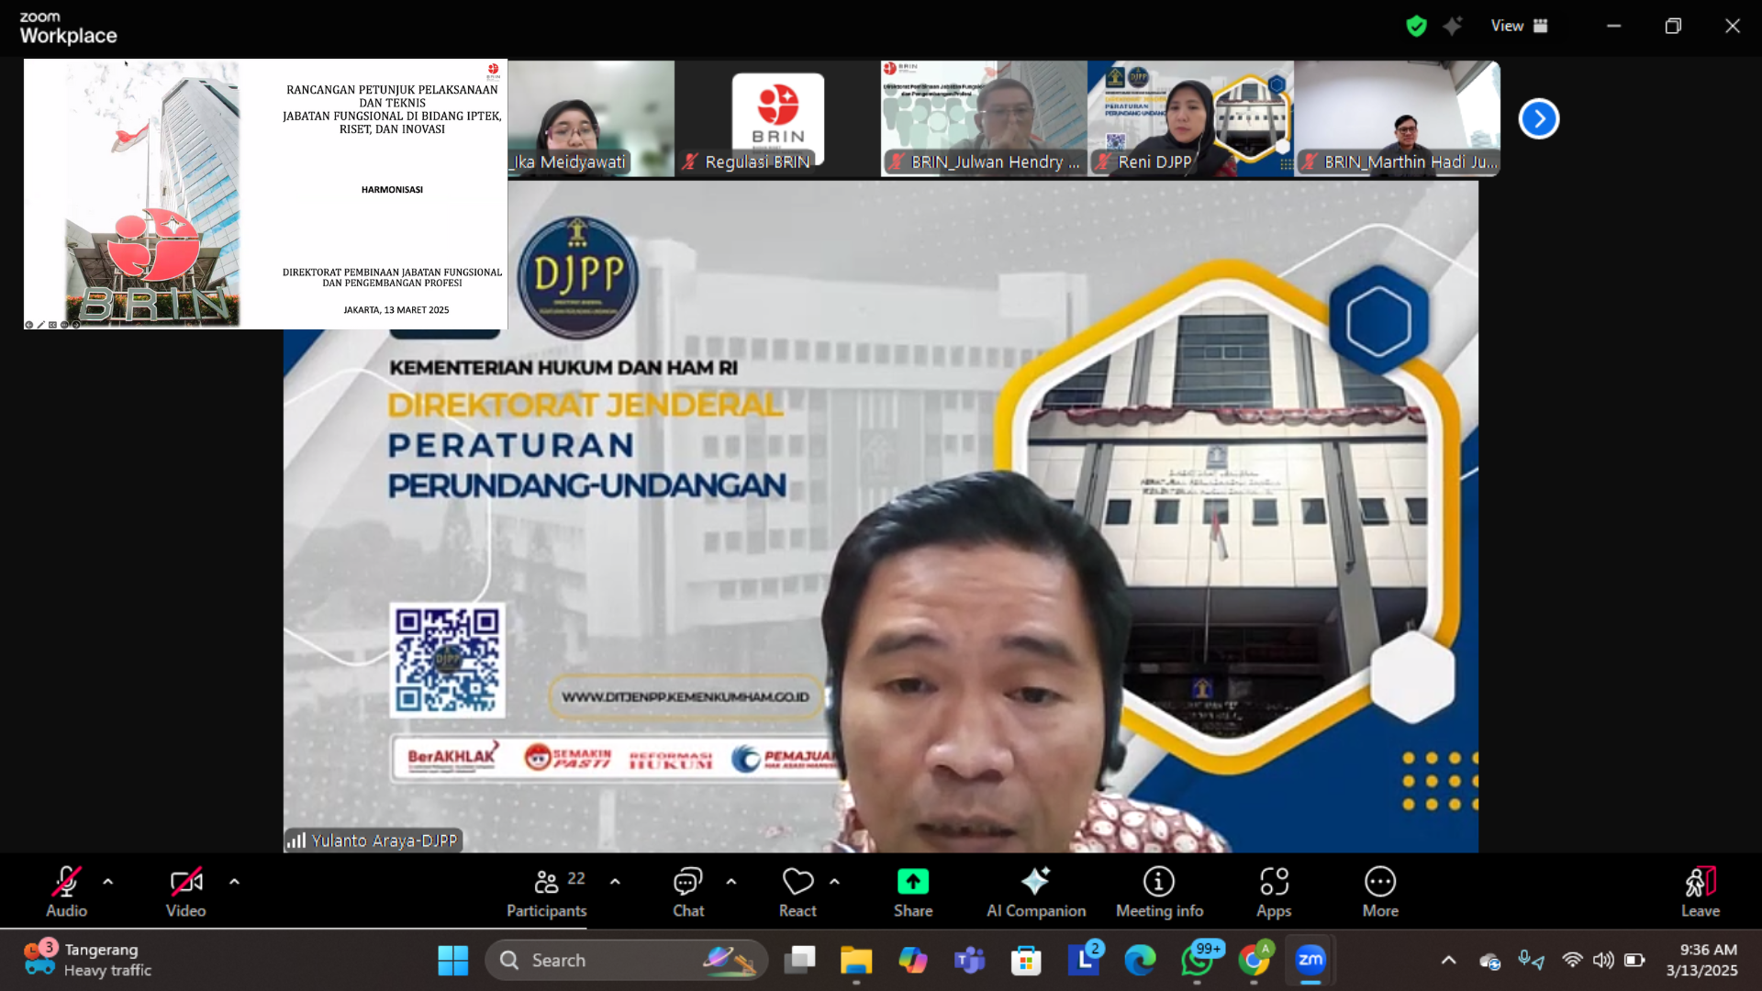
Task: Open Google Chrome from taskbar
Action: pyautogui.click(x=1254, y=961)
